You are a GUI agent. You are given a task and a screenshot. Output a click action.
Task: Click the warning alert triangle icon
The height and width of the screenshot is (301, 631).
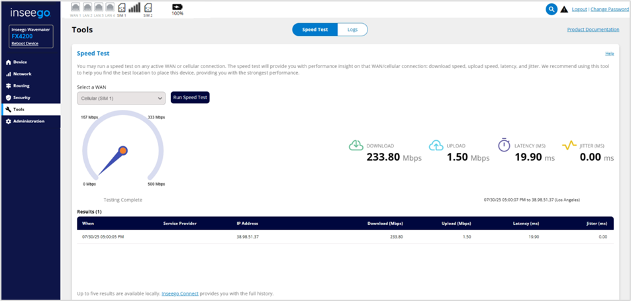click(564, 10)
